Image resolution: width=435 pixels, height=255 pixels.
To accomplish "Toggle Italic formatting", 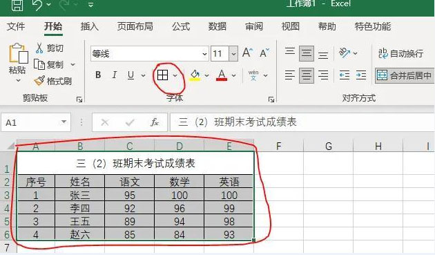I will pos(115,75).
